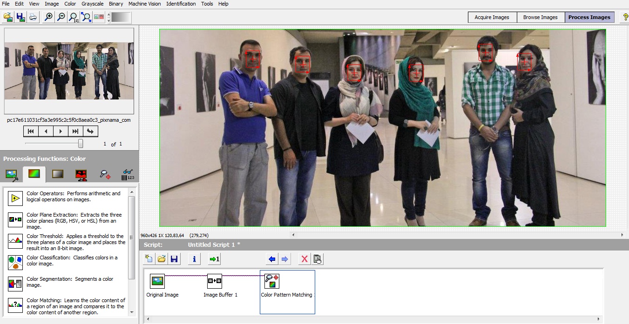Click the gradient palette box in the toolbar
629x324 pixels.
[121, 17]
